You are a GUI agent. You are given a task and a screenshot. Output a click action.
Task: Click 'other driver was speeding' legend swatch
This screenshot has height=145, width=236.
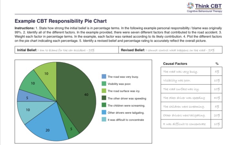[104, 98]
